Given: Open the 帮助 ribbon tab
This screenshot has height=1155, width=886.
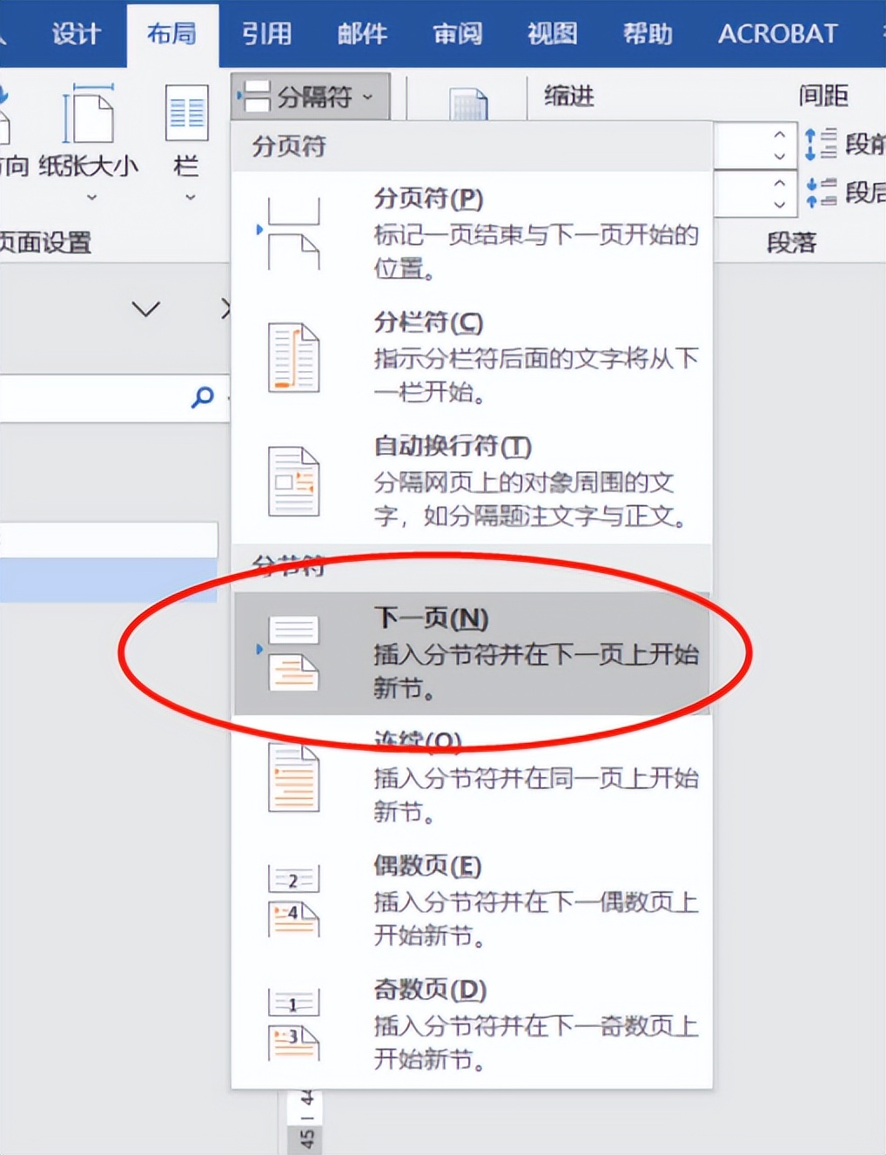Looking at the screenshot, I should coord(648,34).
